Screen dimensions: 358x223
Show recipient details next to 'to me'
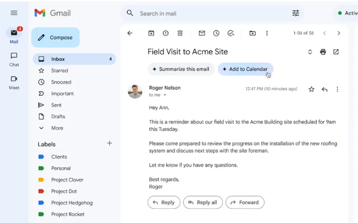164,95
